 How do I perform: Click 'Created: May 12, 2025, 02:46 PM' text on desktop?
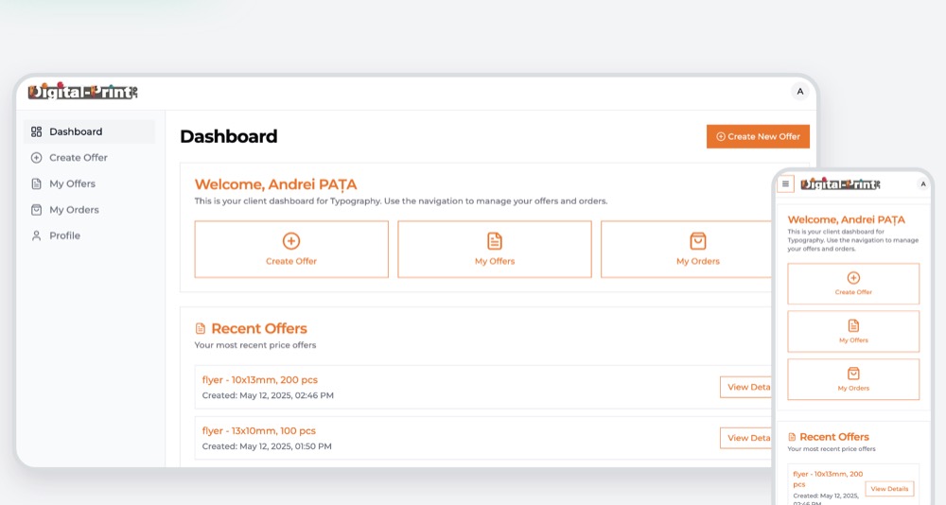click(x=268, y=395)
